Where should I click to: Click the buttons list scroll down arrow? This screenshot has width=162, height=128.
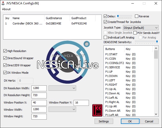156,114
